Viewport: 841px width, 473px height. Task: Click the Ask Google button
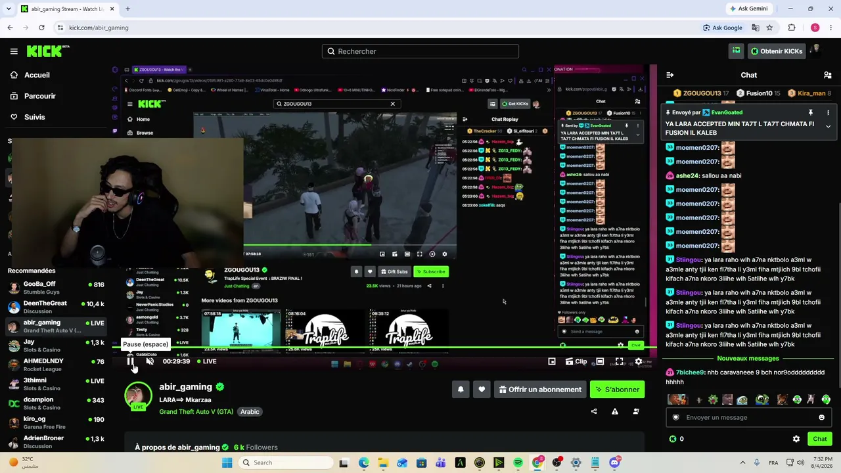(723, 28)
